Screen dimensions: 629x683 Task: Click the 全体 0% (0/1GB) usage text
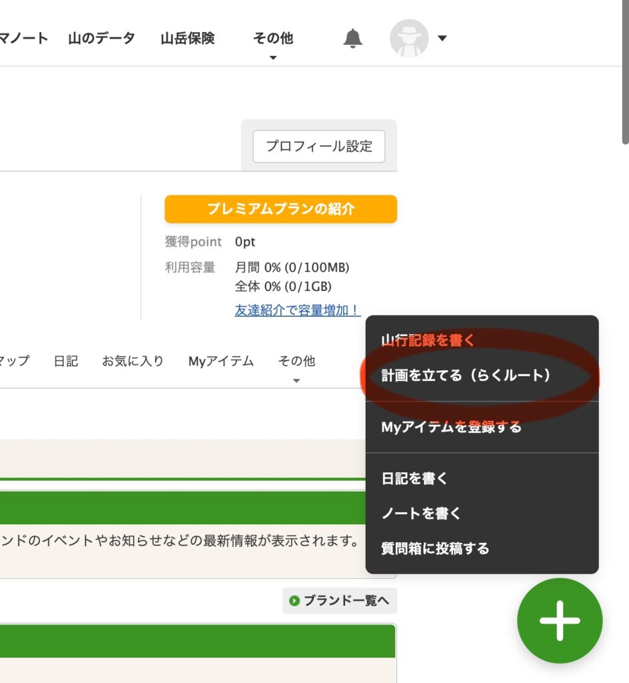coord(283,286)
